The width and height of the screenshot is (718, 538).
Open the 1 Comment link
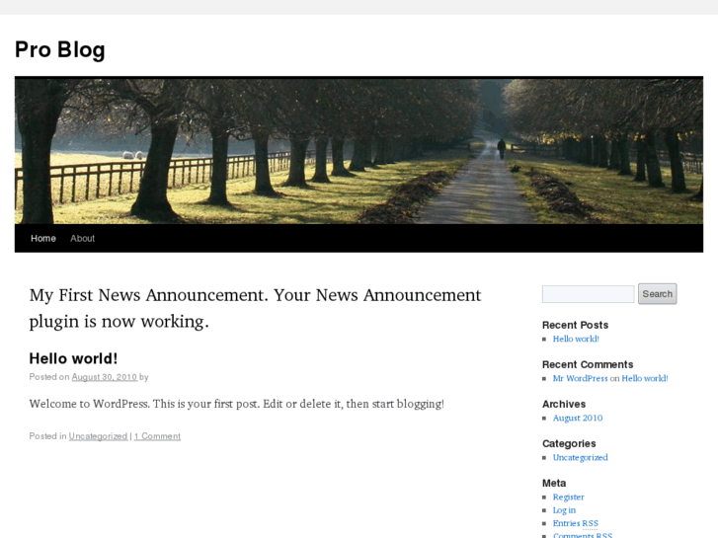(x=157, y=436)
